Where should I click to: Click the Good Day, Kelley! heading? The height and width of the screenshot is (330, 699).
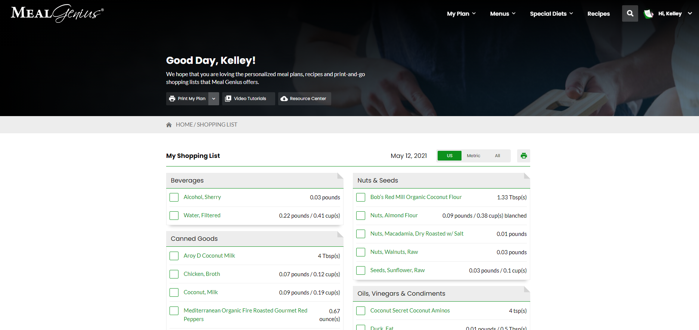pos(211,60)
